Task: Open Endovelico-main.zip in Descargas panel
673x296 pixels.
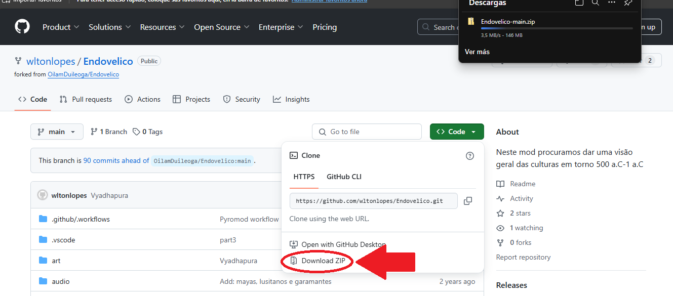Action: click(508, 22)
